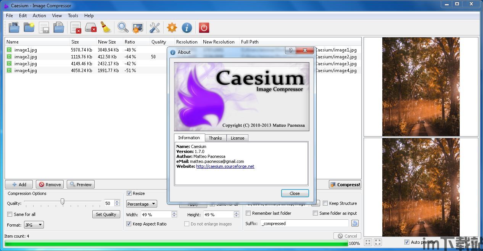
Task: Open the Help menu
Action: [x=89, y=16]
